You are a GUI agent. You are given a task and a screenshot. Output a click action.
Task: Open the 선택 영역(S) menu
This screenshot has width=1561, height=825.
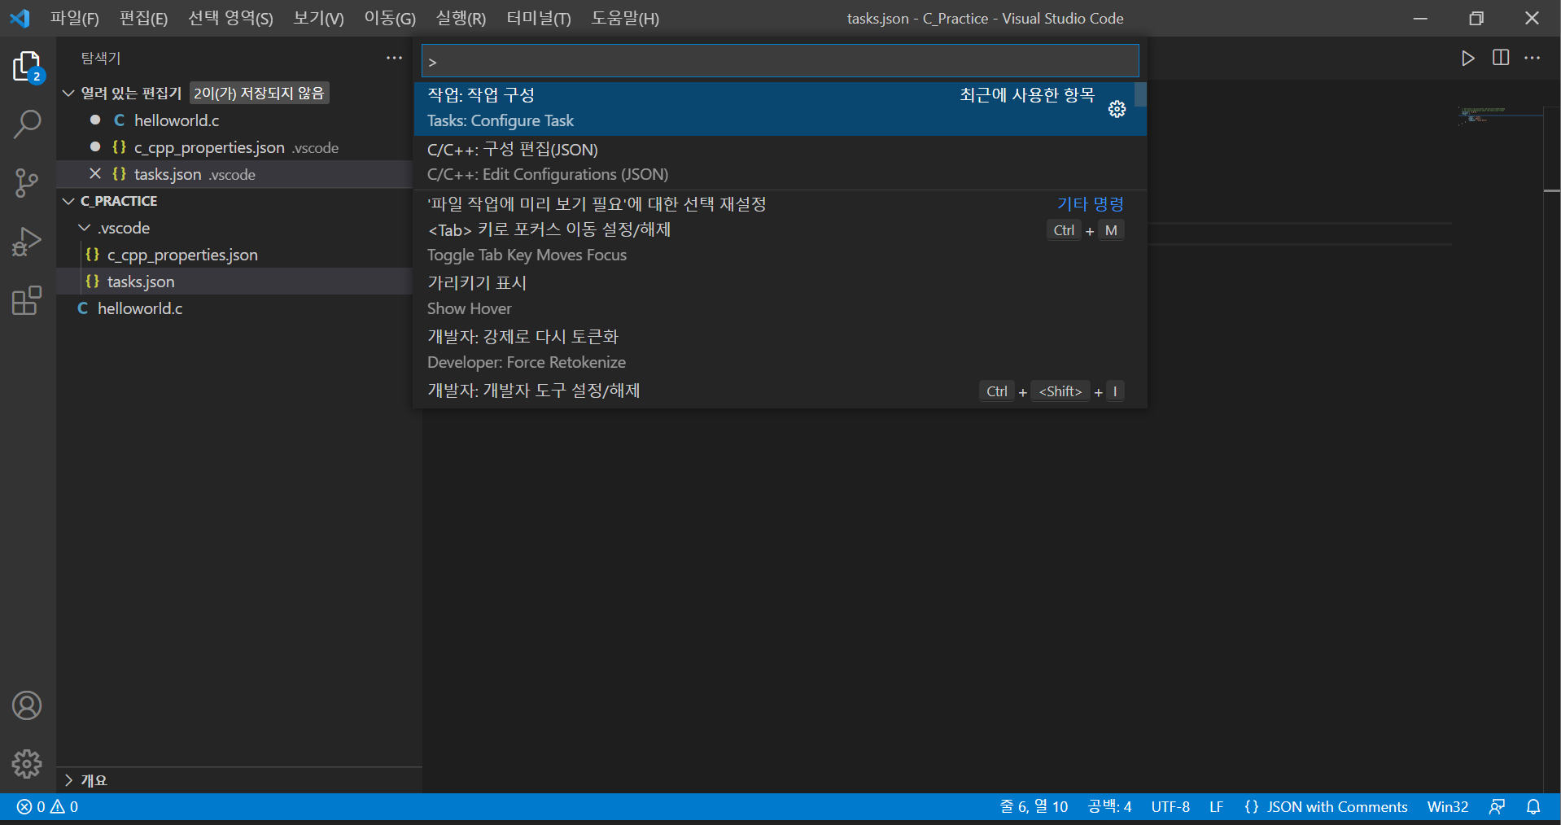[230, 18]
